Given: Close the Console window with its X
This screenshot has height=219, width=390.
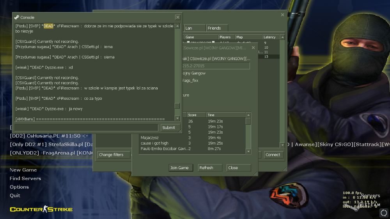Looking at the screenshot, I should pos(177,18).
